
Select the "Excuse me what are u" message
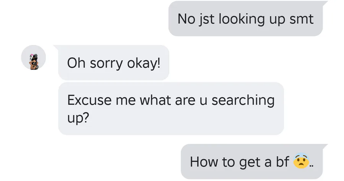pyautogui.click(x=171, y=108)
